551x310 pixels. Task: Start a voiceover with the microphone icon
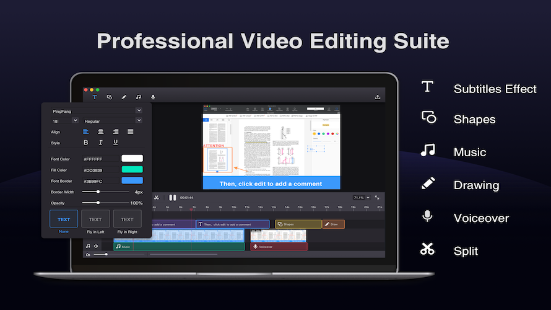coord(153,97)
